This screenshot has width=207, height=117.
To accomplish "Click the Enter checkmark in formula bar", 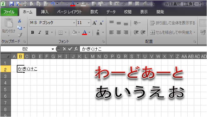I will coord(70,49).
